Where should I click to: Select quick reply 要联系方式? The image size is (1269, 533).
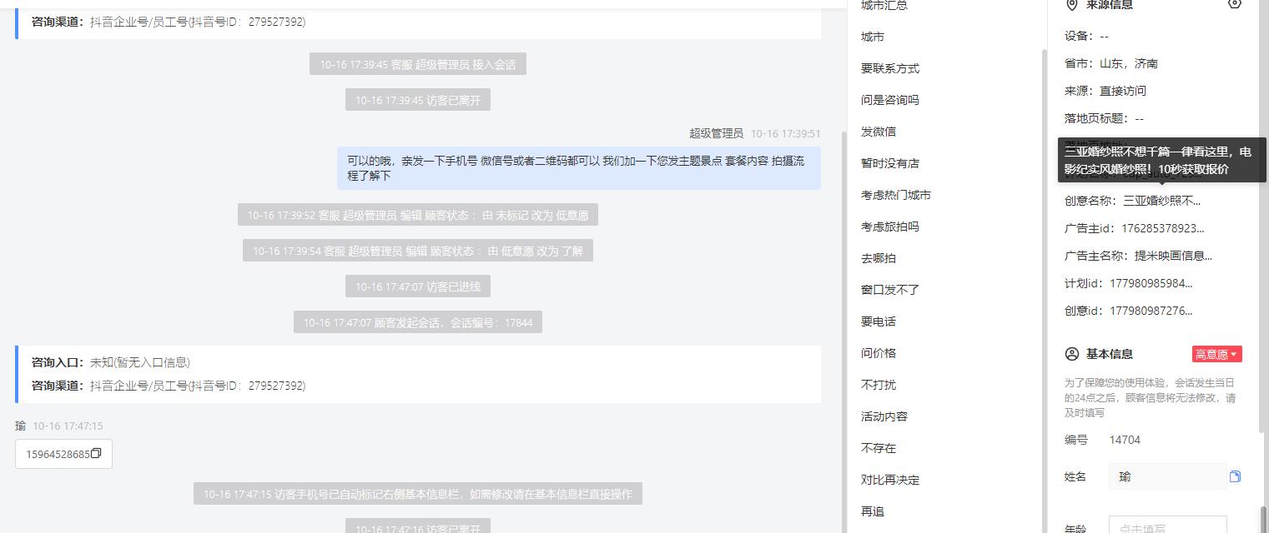[x=890, y=68]
